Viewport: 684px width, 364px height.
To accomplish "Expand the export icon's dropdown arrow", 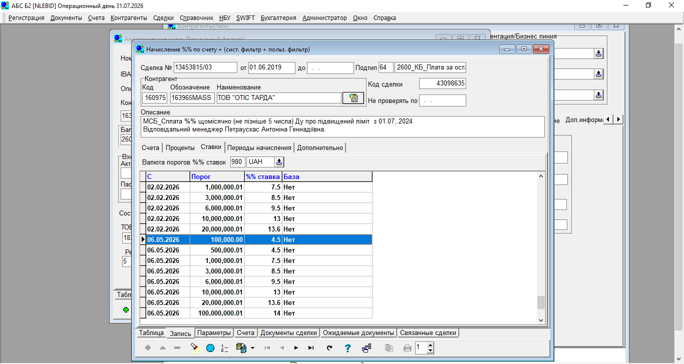I will coord(252,347).
